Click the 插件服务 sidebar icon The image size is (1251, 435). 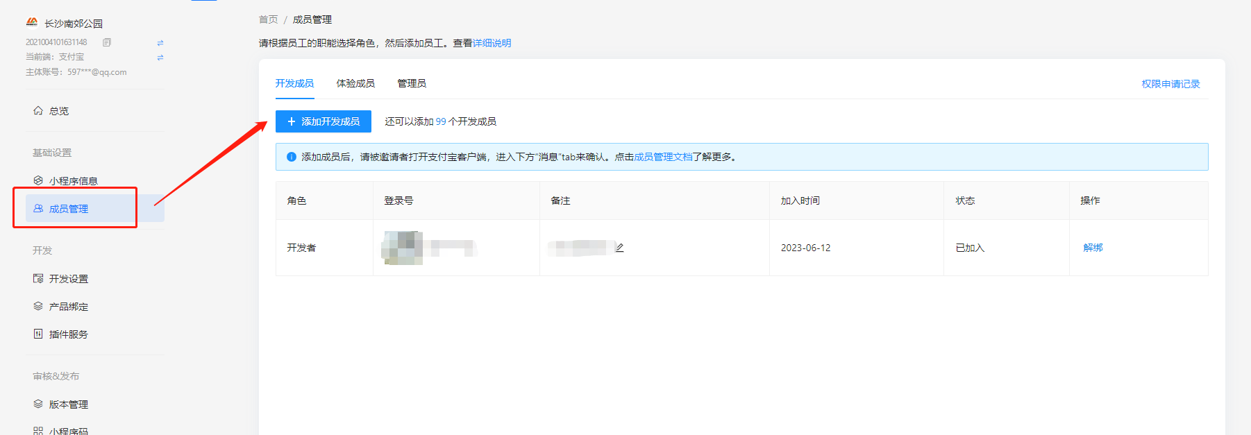(38, 334)
